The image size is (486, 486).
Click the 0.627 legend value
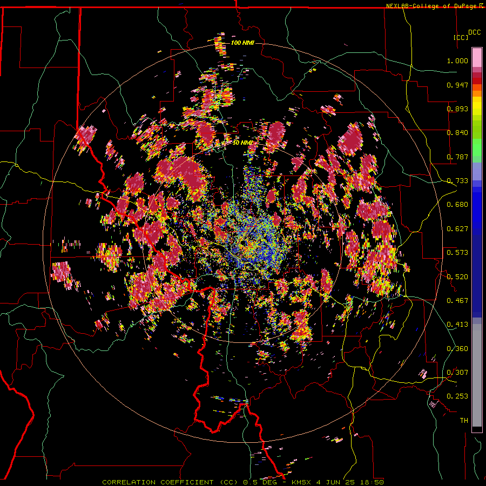(x=457, y=229)
